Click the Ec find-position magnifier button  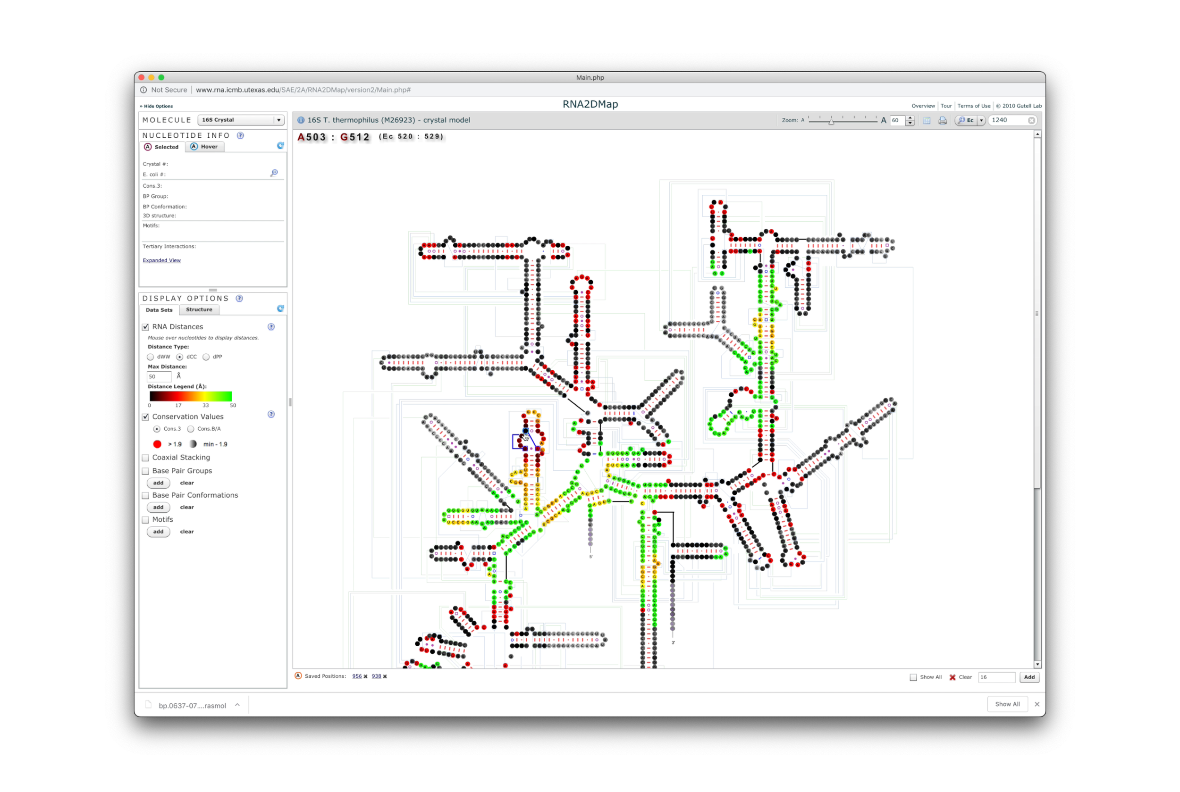(x=966, y=120)
